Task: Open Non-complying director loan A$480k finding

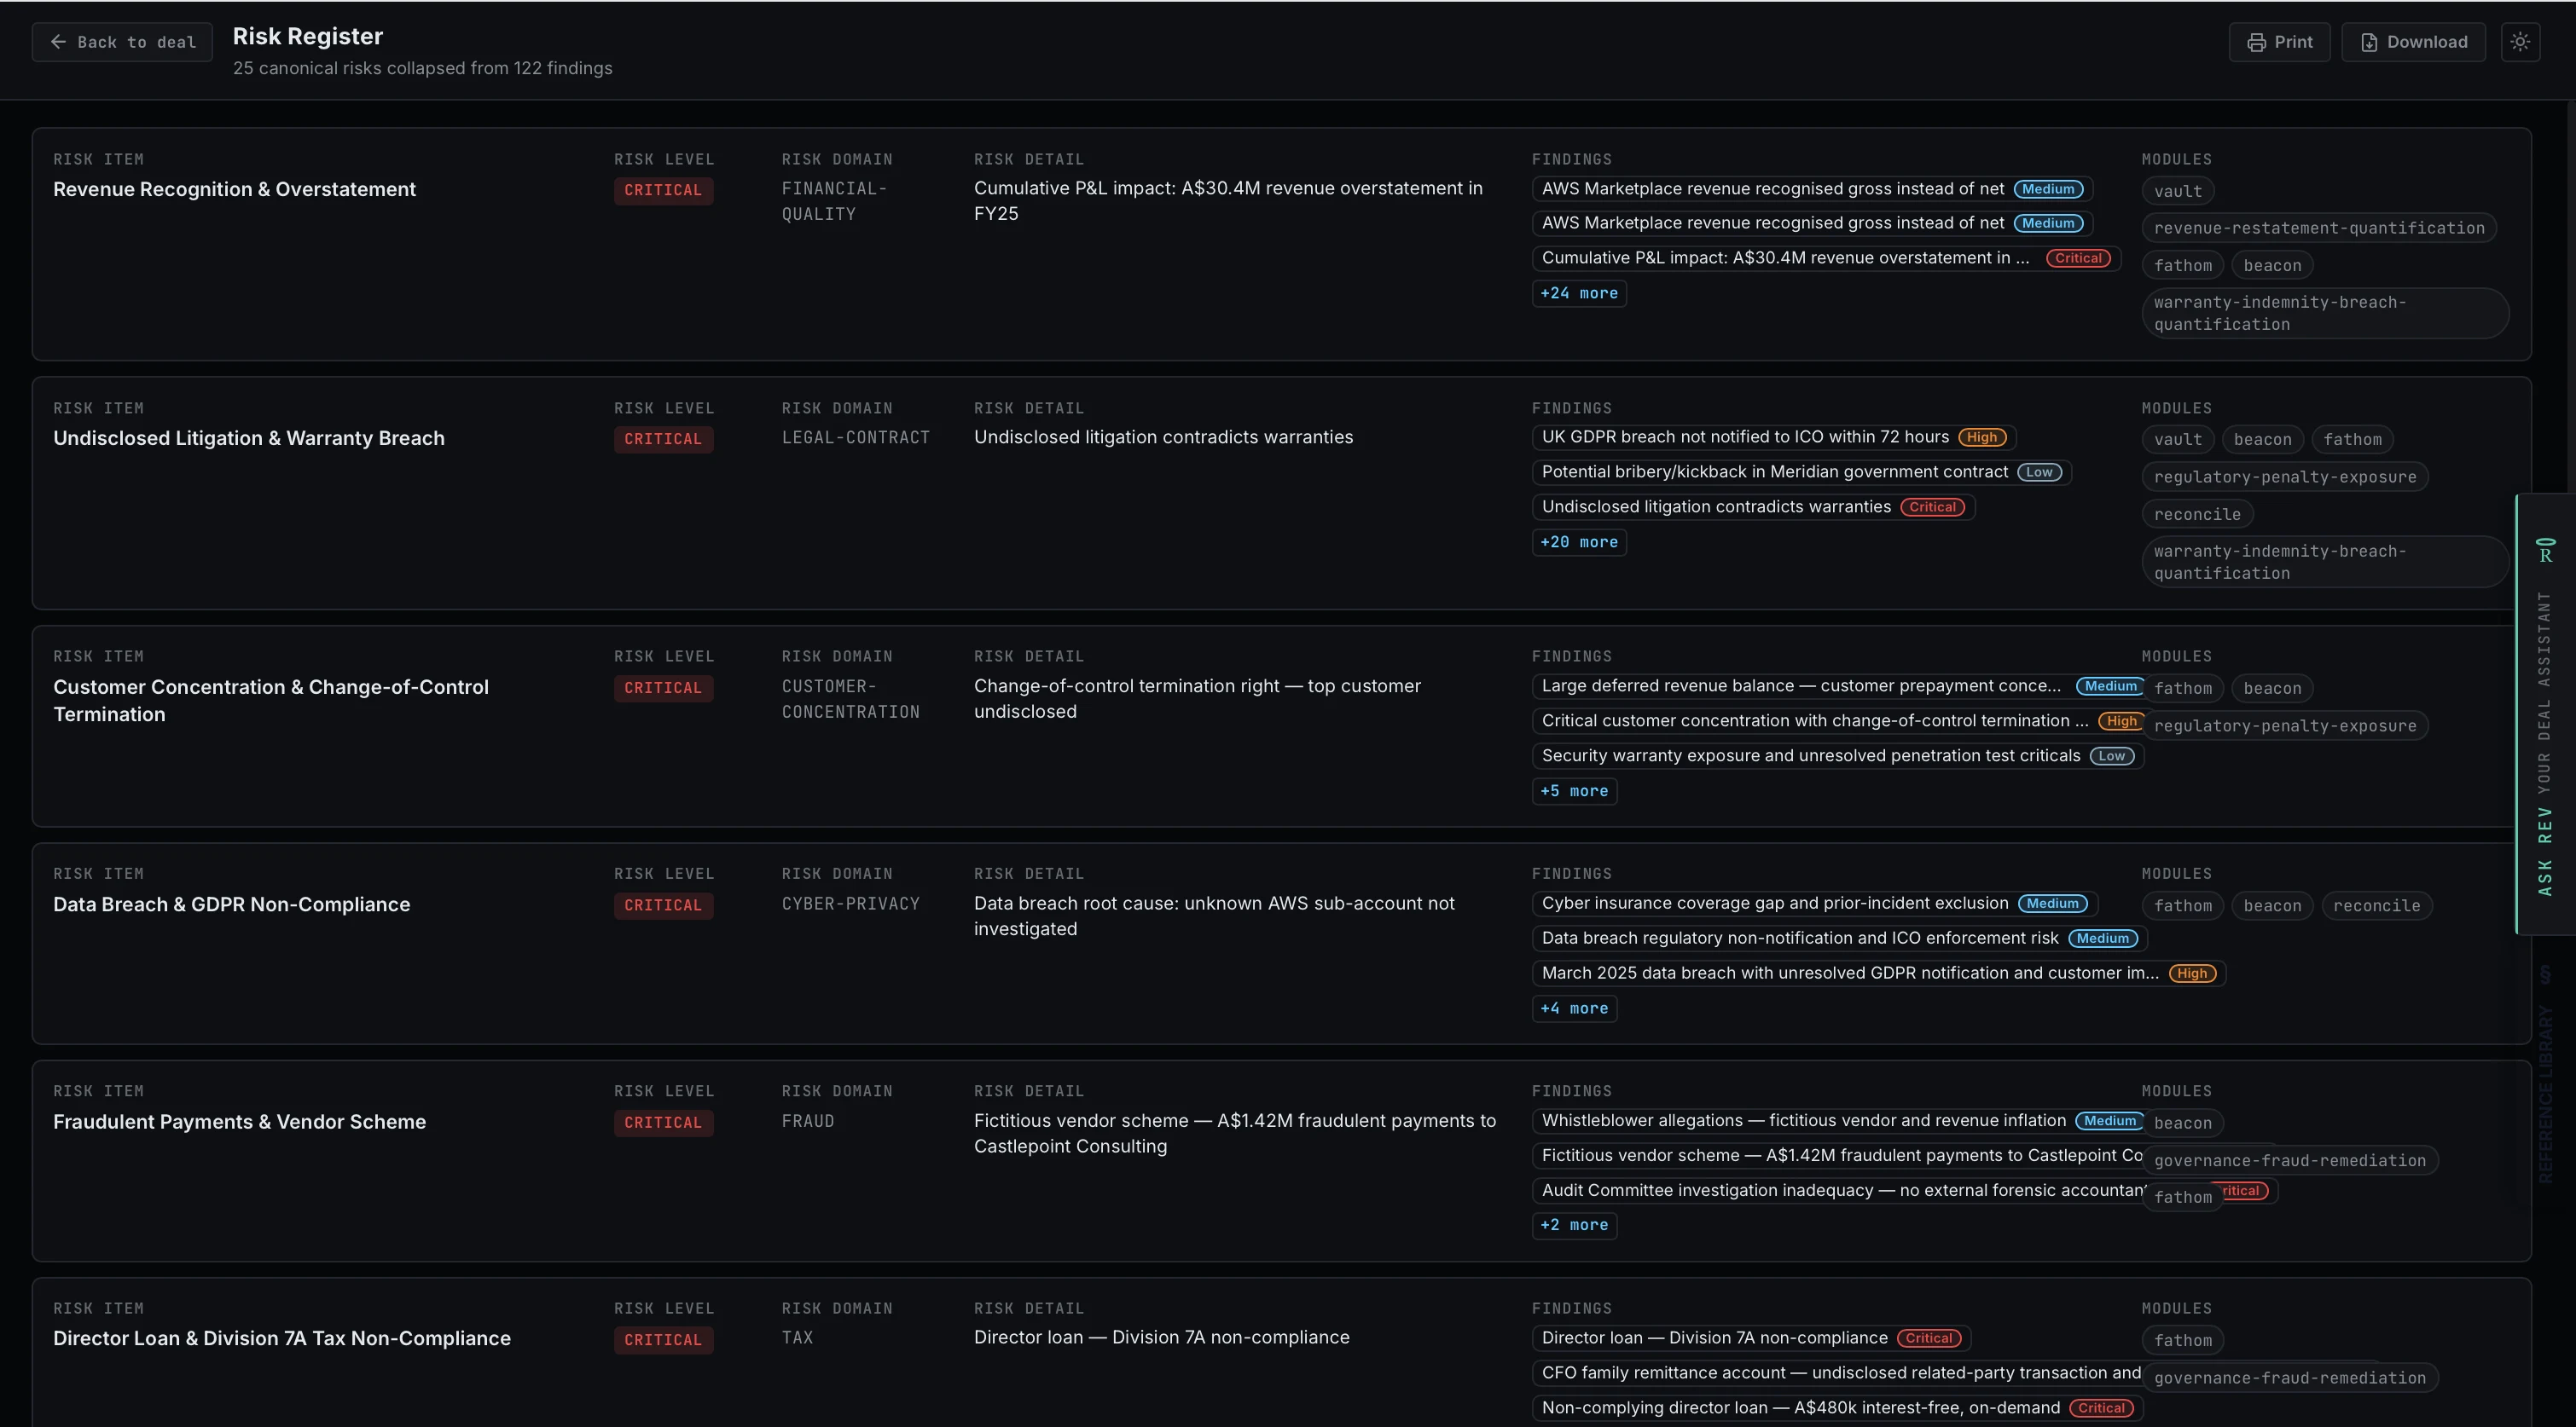Action: pos(1837,1408)
